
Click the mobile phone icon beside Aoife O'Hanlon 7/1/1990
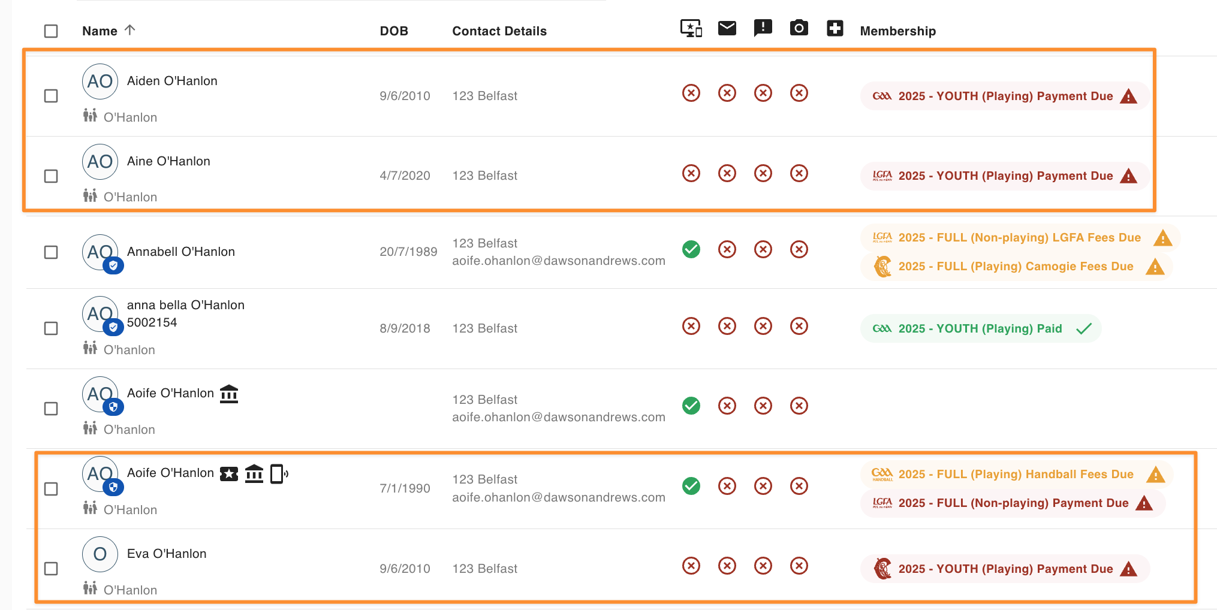tap(279, 474)
